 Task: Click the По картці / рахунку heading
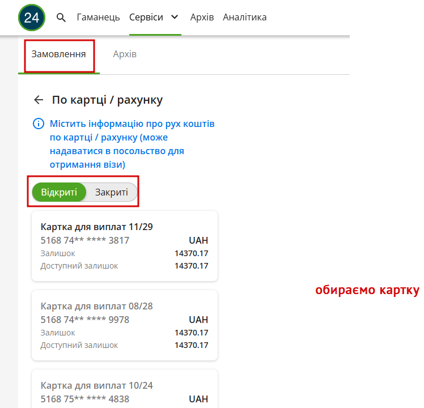point(107,100)
